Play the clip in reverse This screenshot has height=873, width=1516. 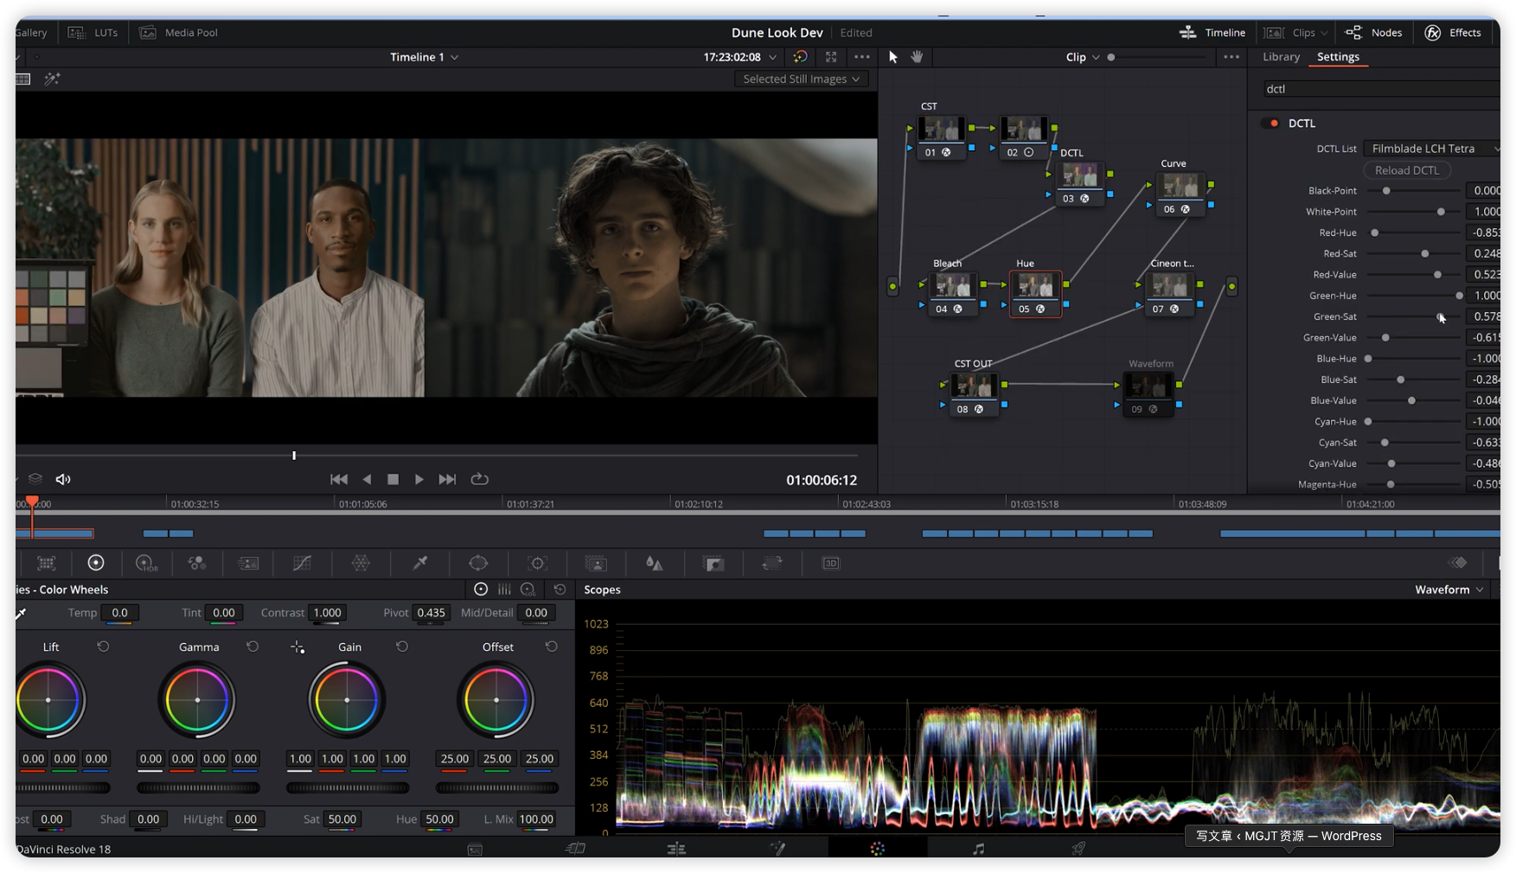(x=367, y=479)
